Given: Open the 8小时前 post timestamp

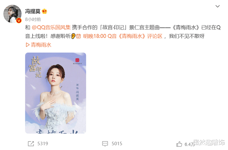Looking at the screenshot, I should pos(33,19).
